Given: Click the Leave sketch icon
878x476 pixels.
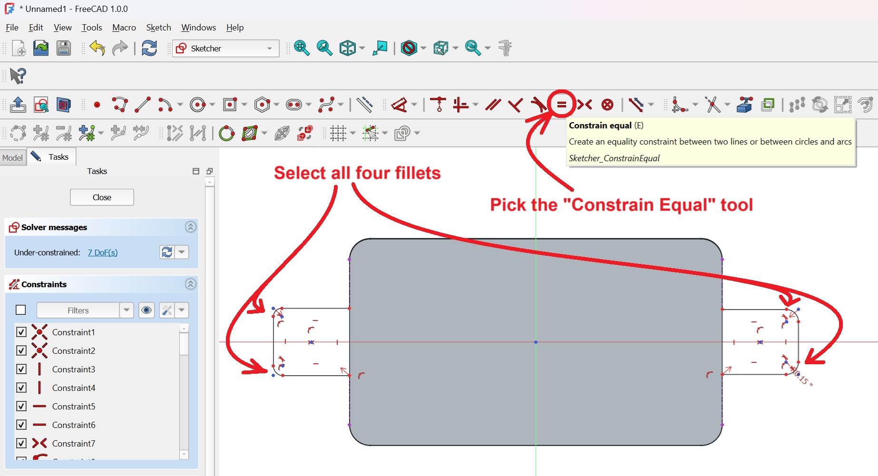Looking at the screenshot, I should tap(18, 105).
